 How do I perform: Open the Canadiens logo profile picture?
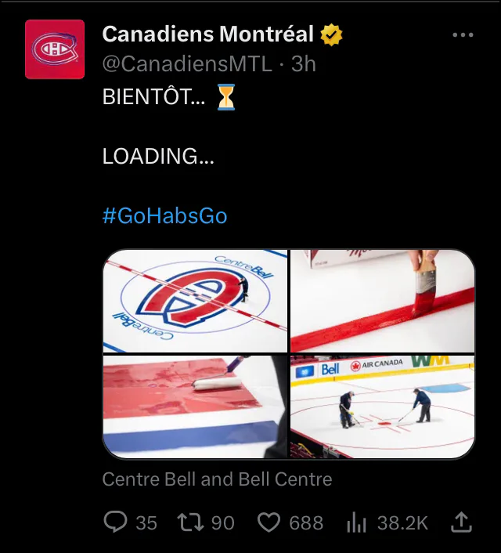pos(54,49)
